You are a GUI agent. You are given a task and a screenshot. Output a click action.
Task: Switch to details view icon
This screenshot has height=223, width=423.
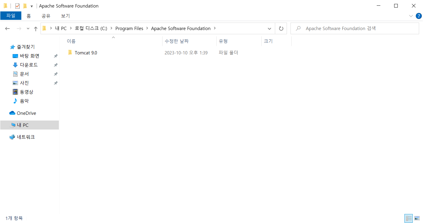(409, 218)
